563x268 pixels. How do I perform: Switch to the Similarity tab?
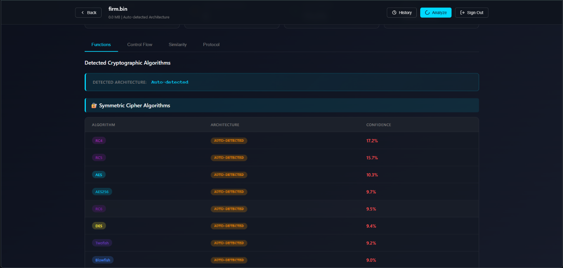tap(177, 45)
